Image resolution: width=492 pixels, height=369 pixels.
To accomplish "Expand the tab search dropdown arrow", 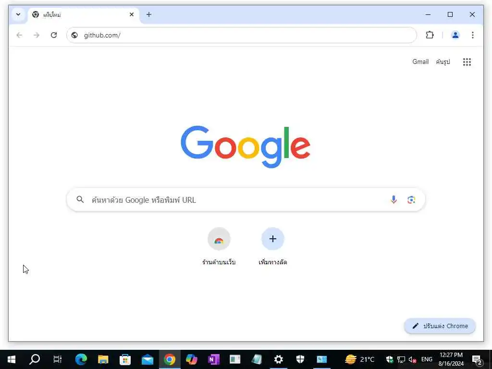I will point(18,14).
